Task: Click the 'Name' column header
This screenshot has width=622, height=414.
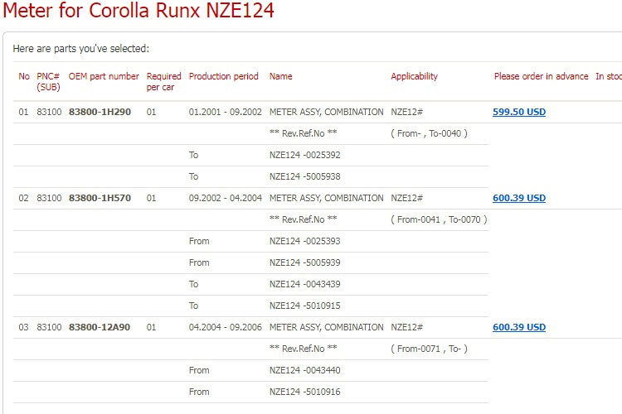Action: point(281,76)
